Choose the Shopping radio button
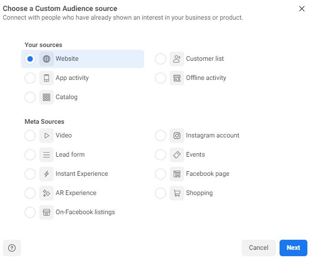This screenshot has height=258, width=311. [x=161, y=193]
